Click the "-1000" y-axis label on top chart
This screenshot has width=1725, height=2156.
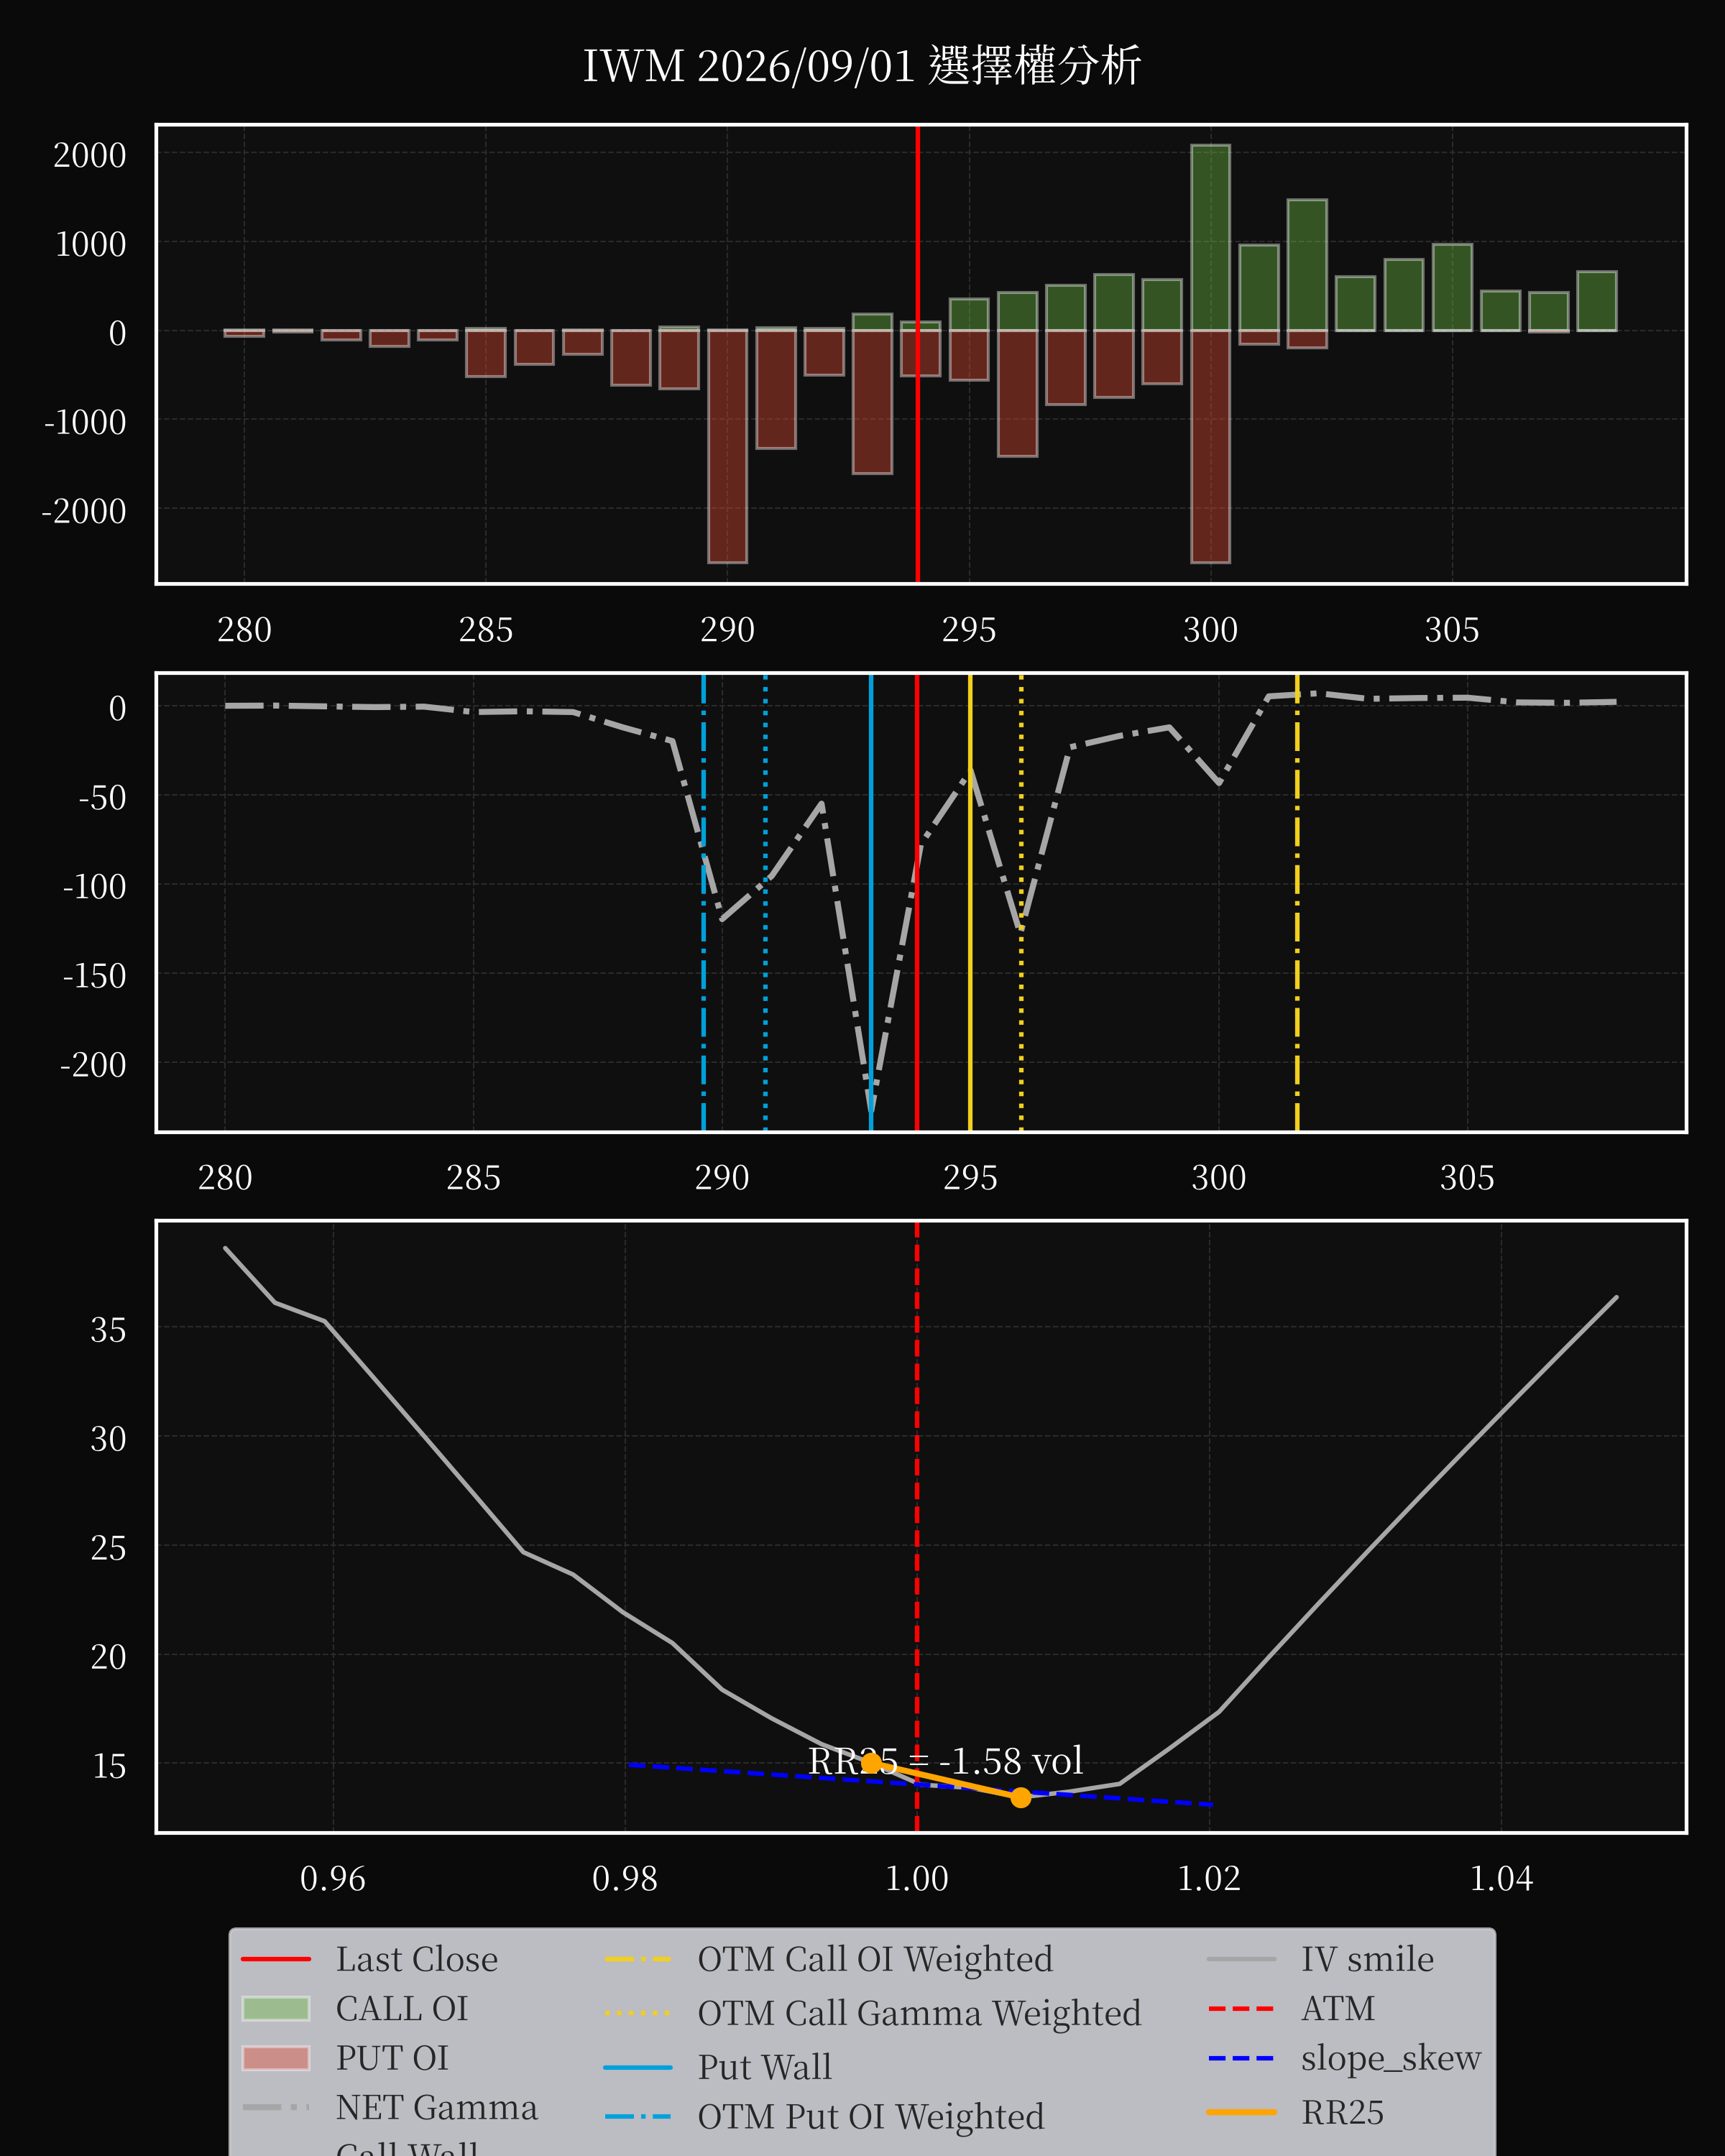(x=85, y=422)
